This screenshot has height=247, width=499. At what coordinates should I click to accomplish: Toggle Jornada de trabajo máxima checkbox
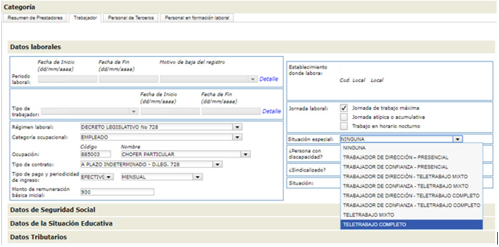pyautogui.click(x=344, y=108)
